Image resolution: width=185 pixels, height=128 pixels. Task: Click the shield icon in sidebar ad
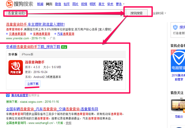(x=175, y=28)
